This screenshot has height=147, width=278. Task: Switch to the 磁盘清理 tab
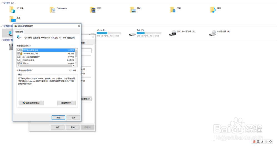pyautogui.click(x=19, y=32)
